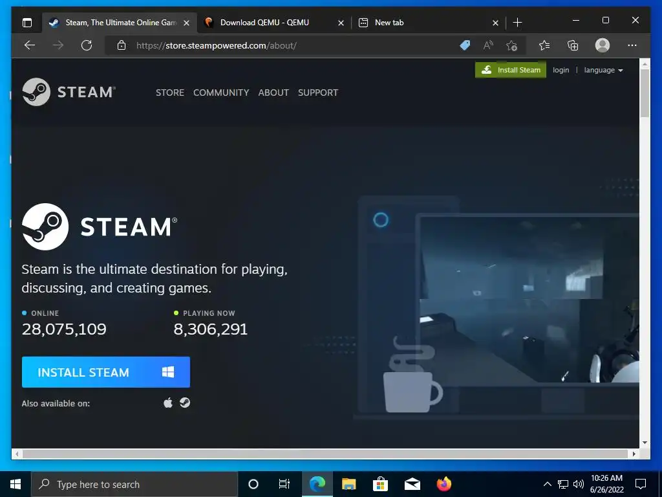The height and width of the screenshot is (497, 662).
Task: Open the ABOUT menu item
Action: tap(273, 93)
